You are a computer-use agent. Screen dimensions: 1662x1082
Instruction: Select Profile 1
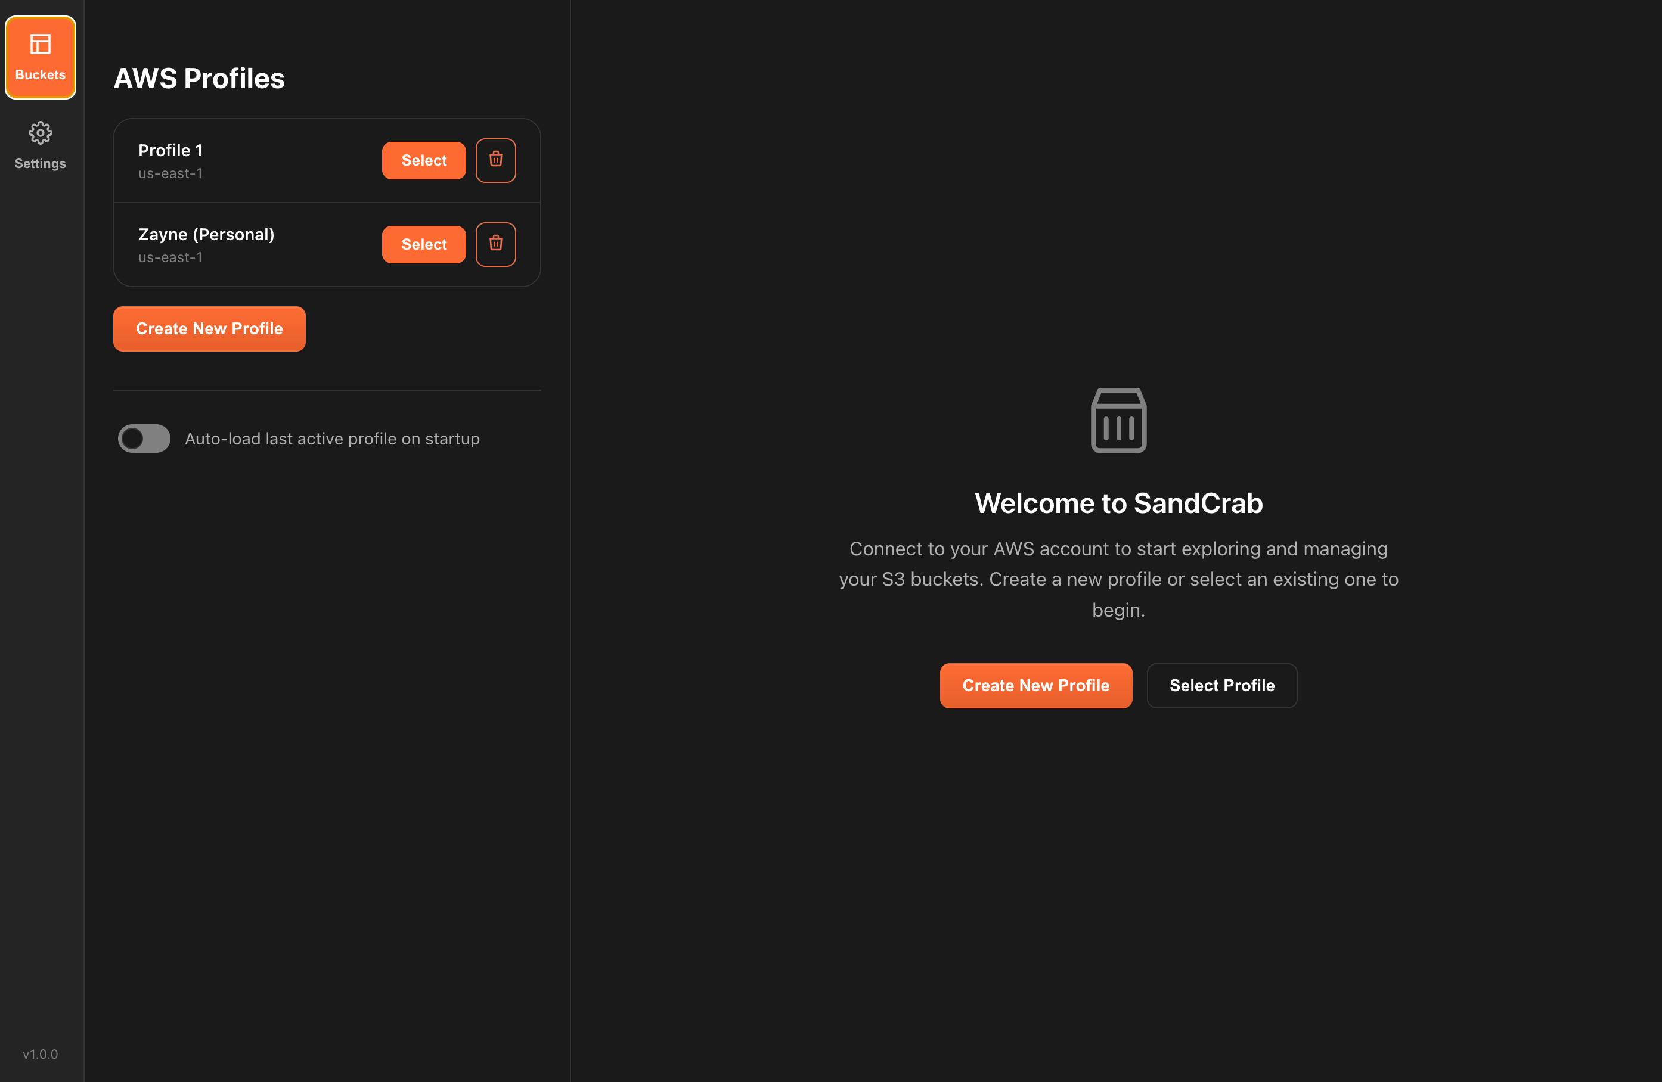coord(424,160)
